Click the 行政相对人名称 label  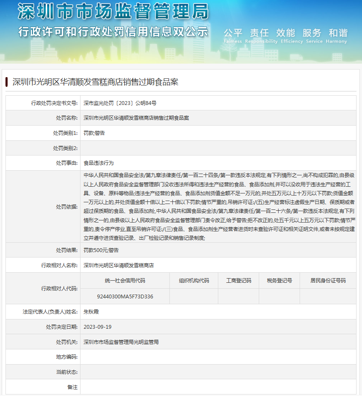point(59,266)
